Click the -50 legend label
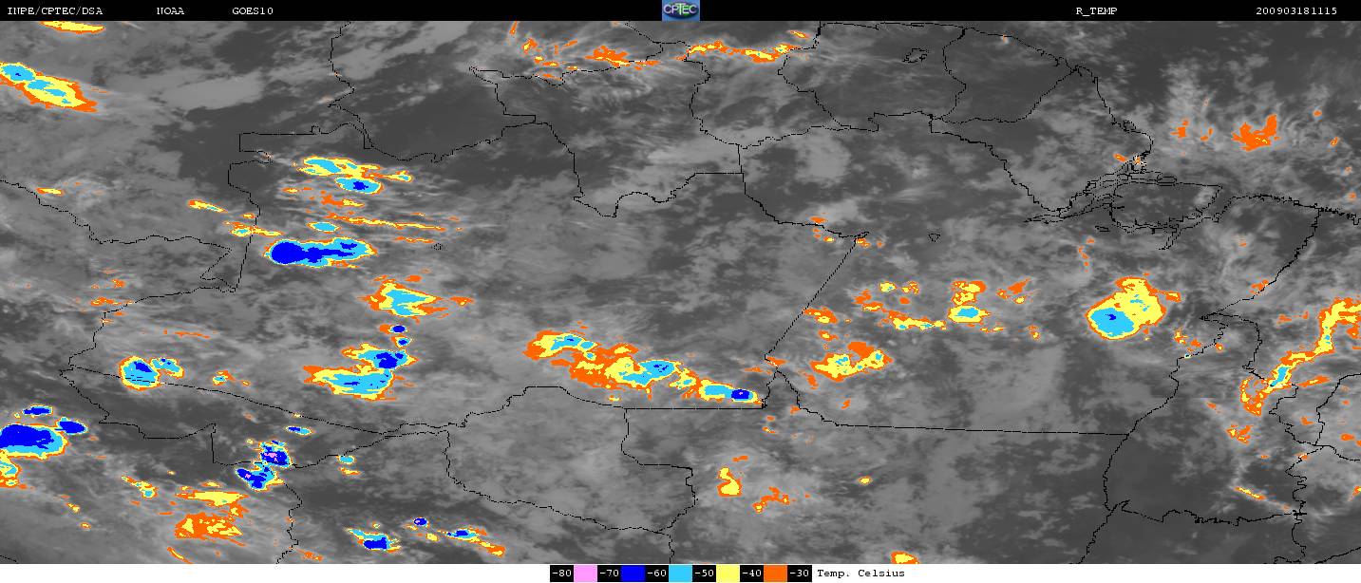 coord(704,574)
